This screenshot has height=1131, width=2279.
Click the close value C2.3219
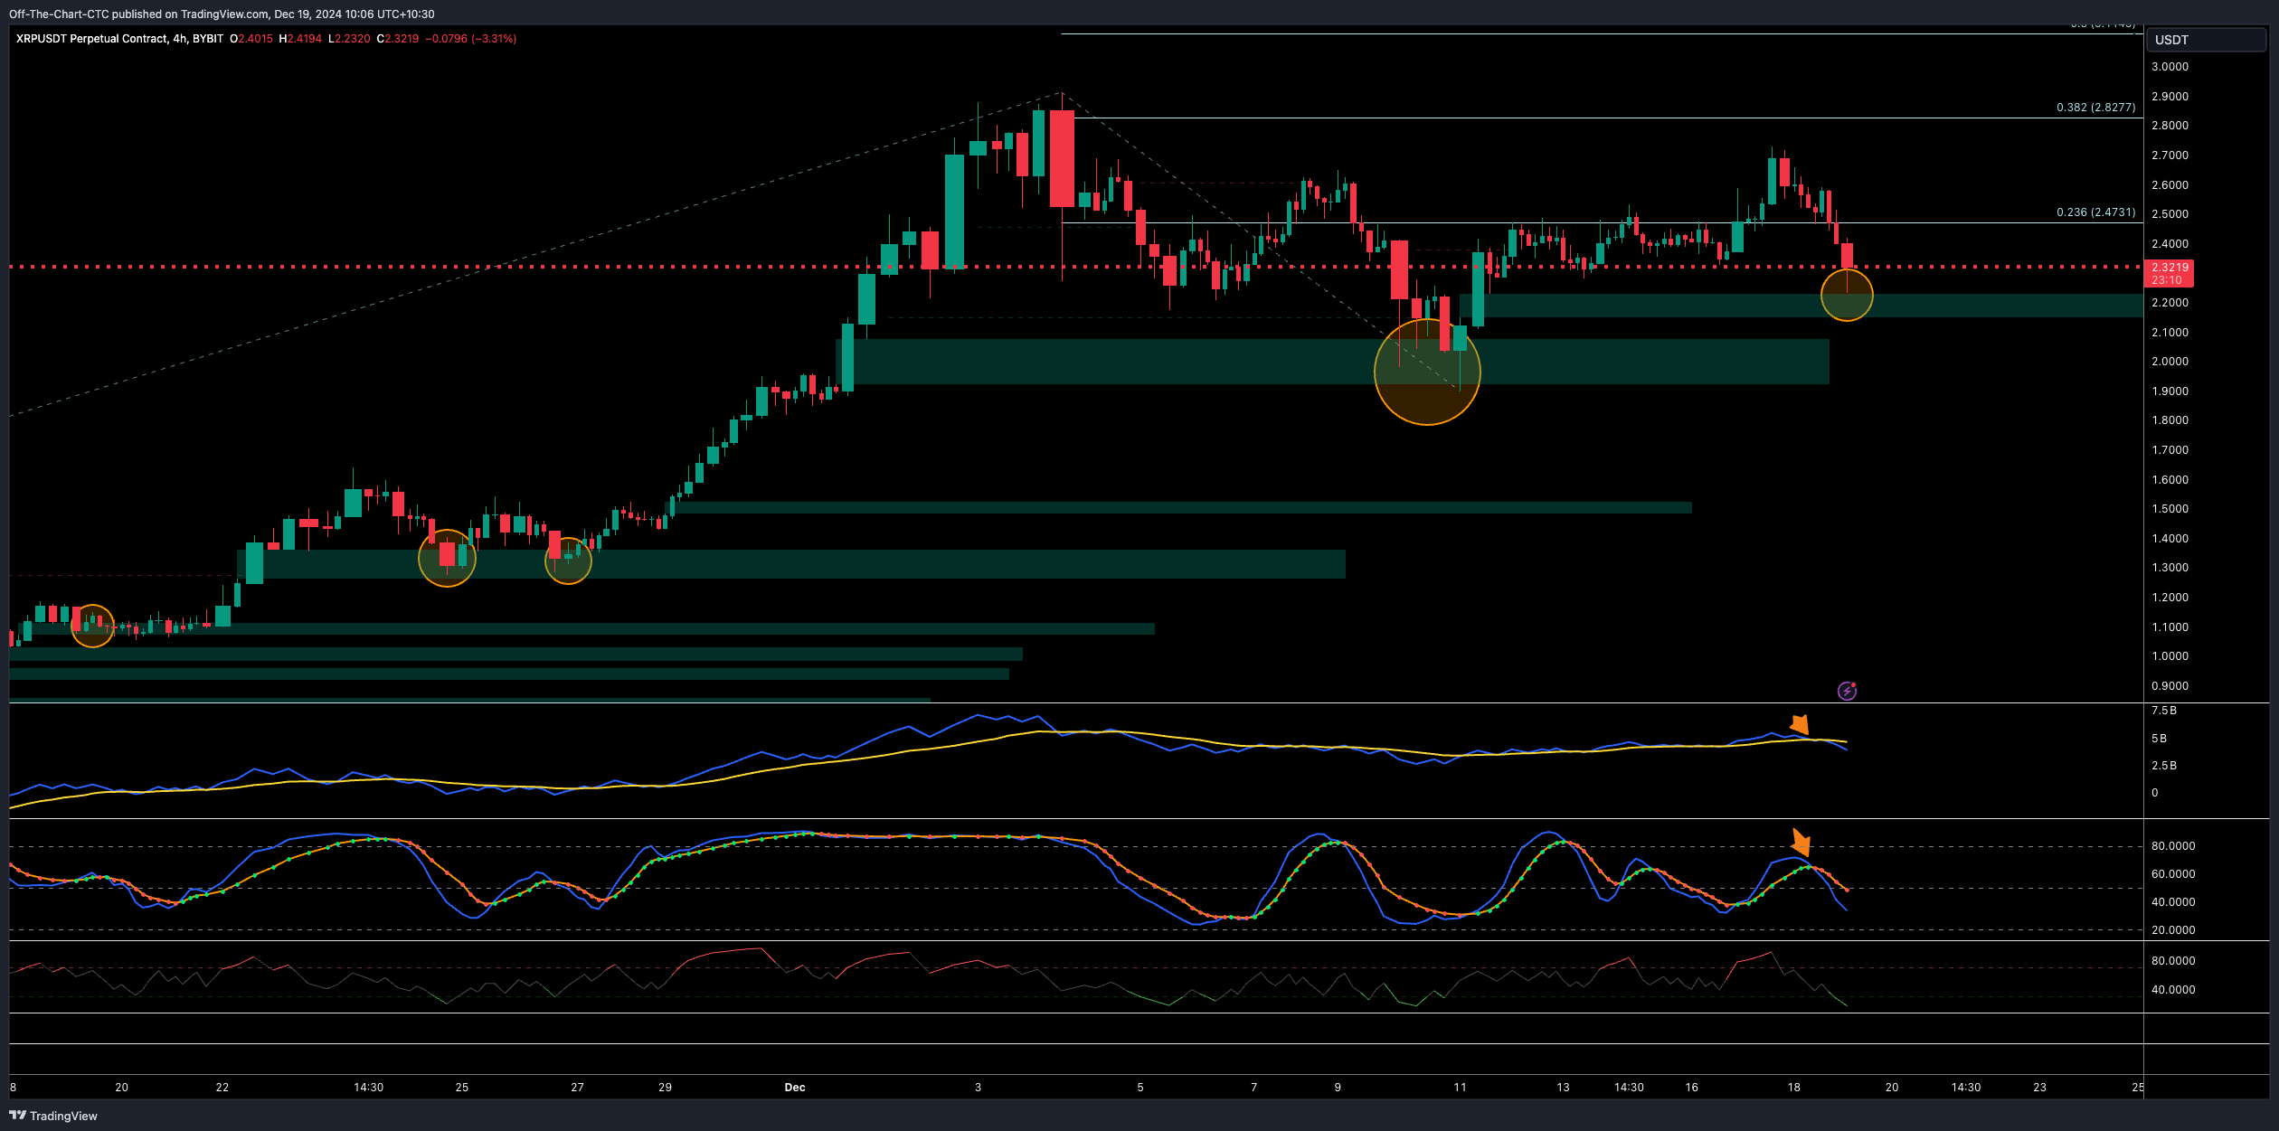pos(398,39)
